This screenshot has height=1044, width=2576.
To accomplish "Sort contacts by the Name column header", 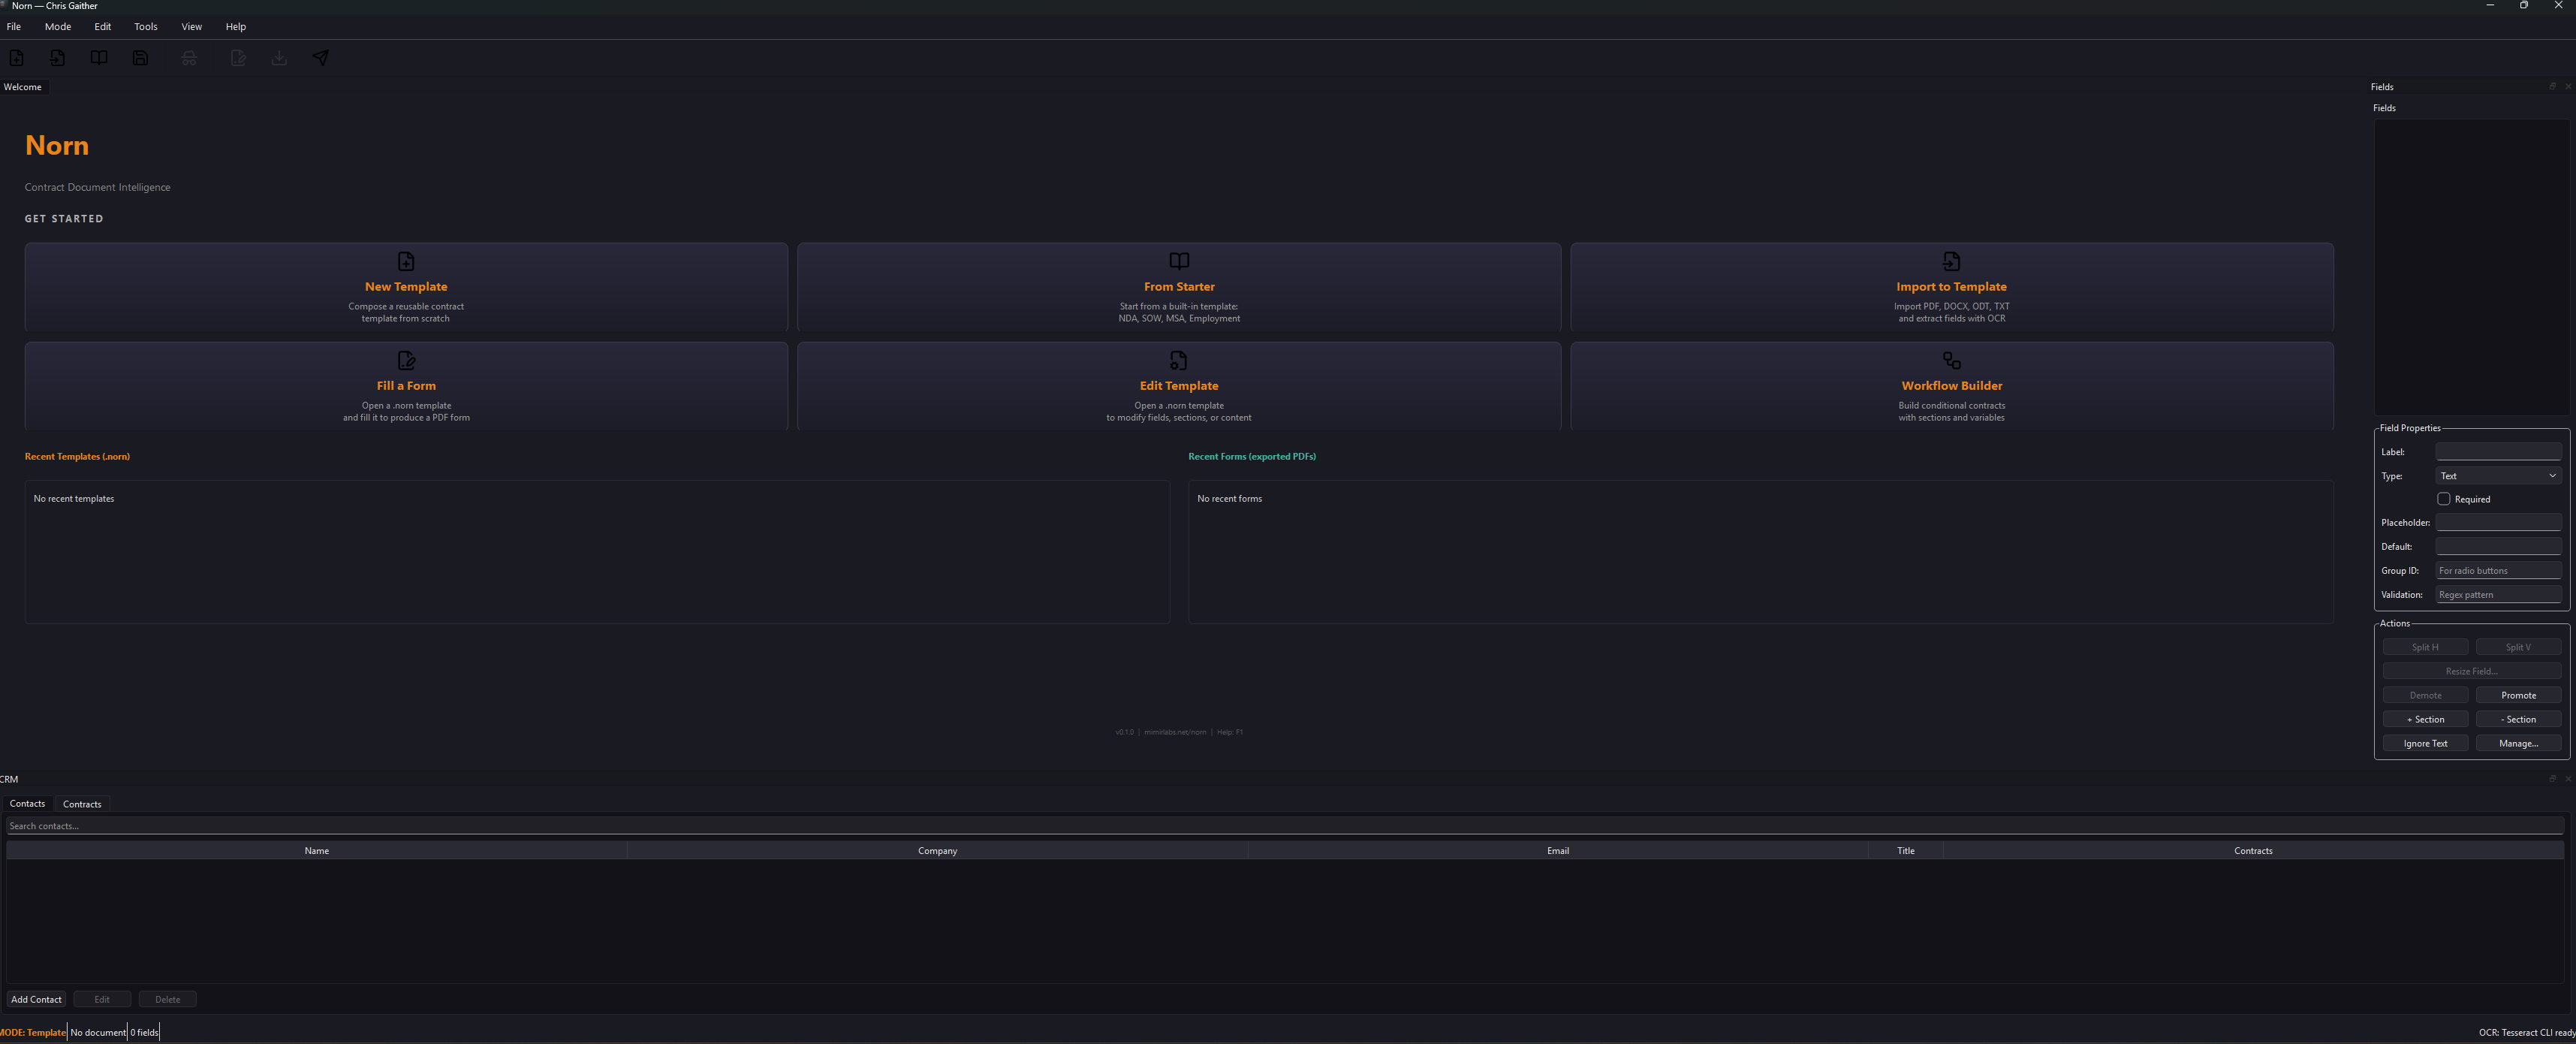I will tap(317, 851).
